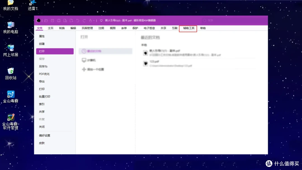The height and width of the screenshot is (170, 302).
Task: Click the Save floppy-disk icon
Action: coord(52,20)
